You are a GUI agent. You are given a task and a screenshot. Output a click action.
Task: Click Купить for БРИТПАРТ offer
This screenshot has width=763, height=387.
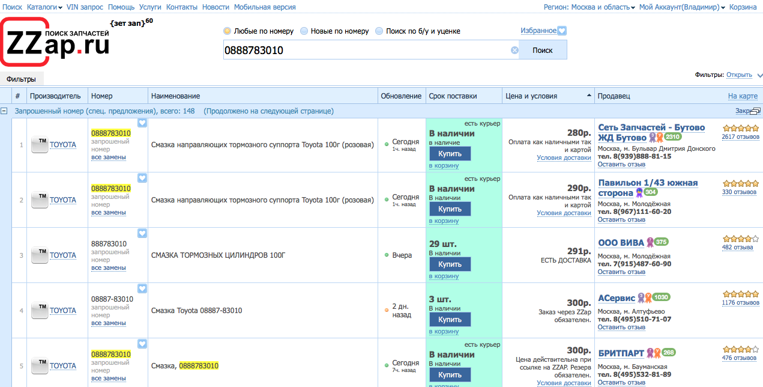tap(450, 375)
